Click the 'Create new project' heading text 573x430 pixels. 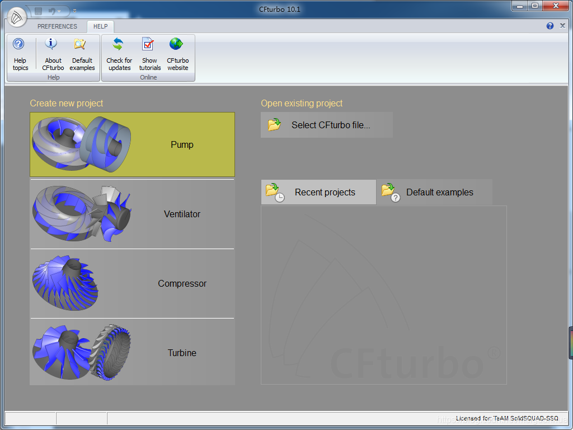pos(67,104)
